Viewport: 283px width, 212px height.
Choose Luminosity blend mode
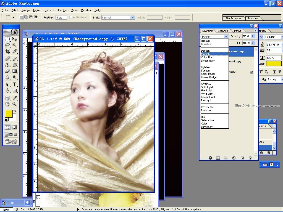tap(214, 127)
